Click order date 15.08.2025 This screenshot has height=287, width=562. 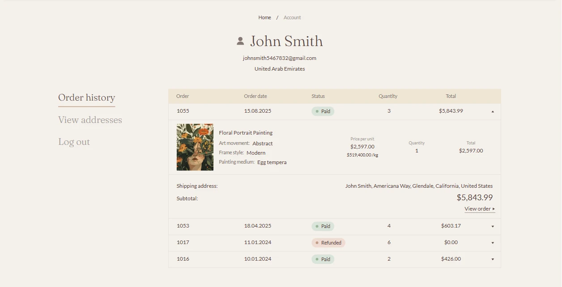258,111
